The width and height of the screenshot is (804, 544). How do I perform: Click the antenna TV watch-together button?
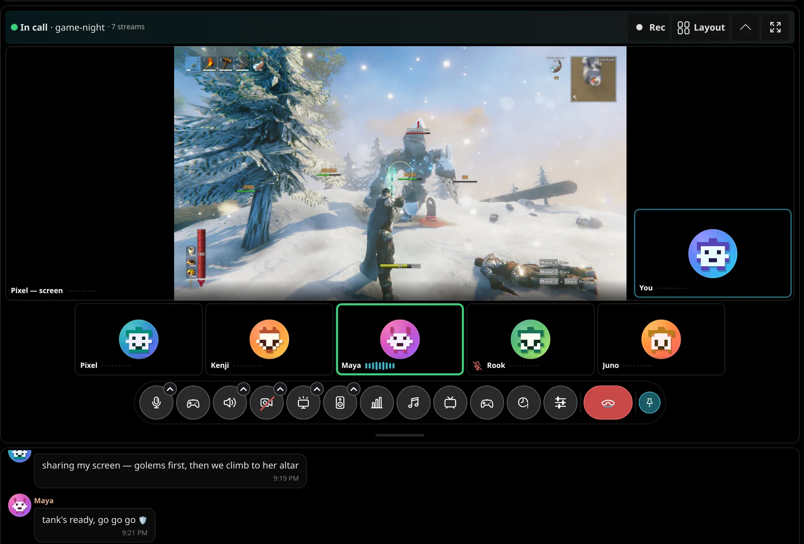(x=450, y=403)
